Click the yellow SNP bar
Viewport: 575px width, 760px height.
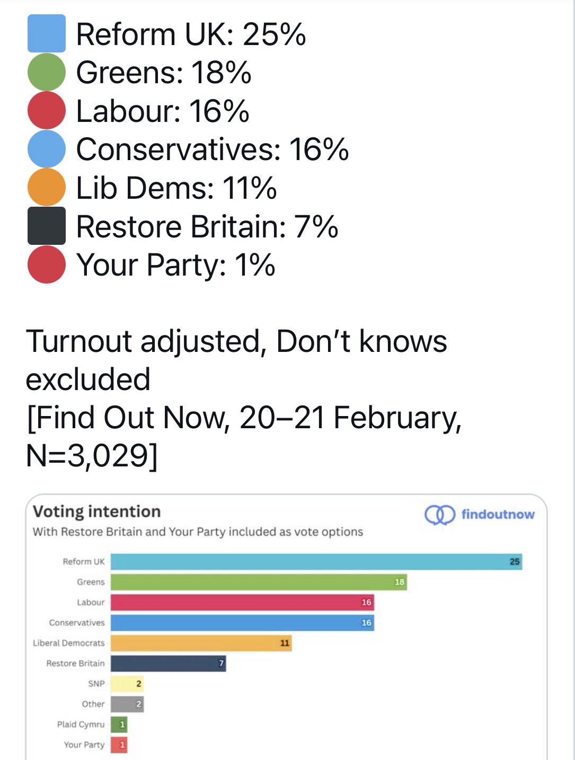coord(127,684)
